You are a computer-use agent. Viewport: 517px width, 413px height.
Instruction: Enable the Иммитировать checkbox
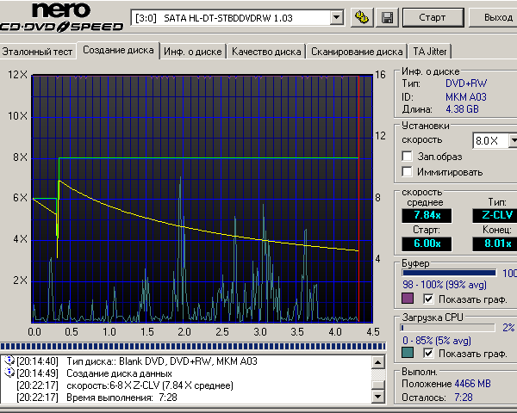click(x=408, y=171)
